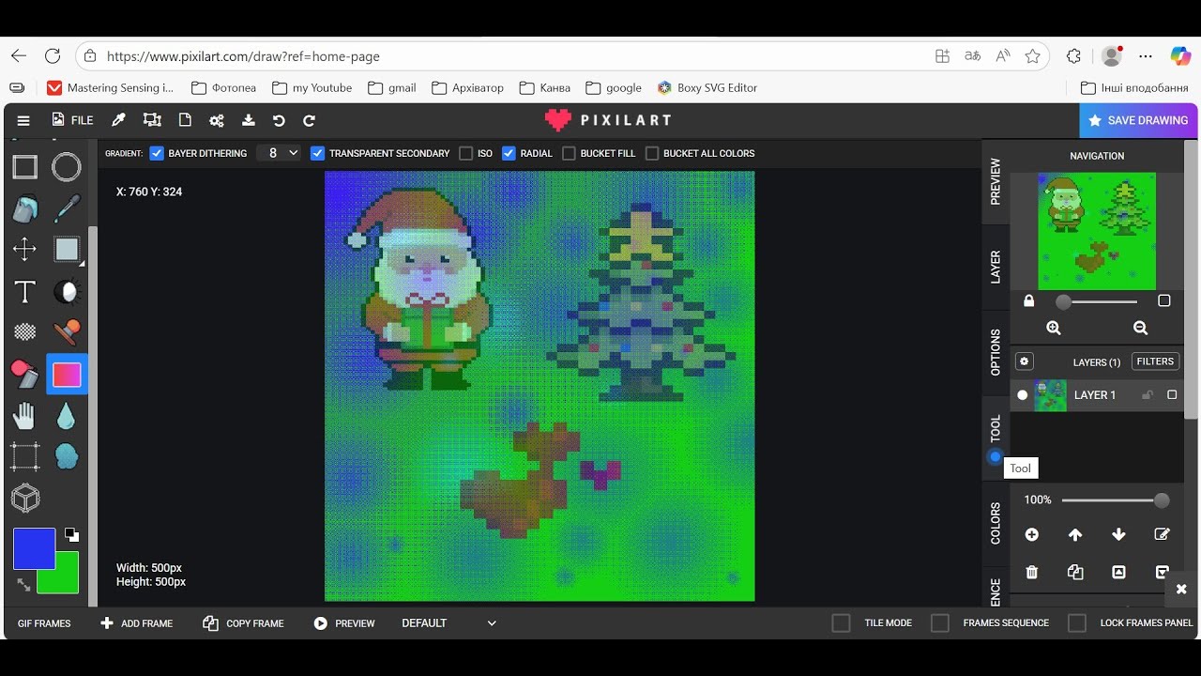Open the resize canvas tool in top toolbar

pos(151,120)
